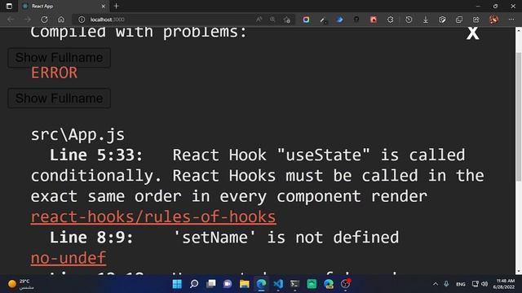Screen dimensions: 522x293
Task: View site information icon in address bar
Action: coord(82,20)
